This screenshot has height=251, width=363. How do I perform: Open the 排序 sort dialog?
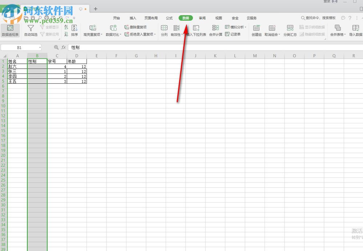point(74,30)
